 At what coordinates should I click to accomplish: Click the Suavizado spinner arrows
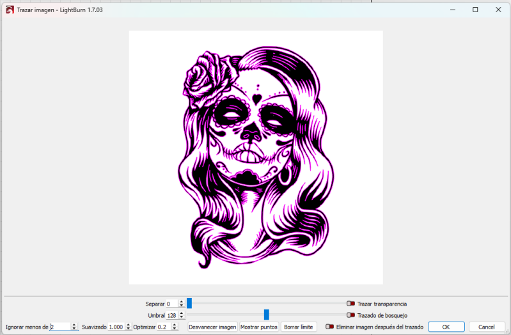pos(127,327)
